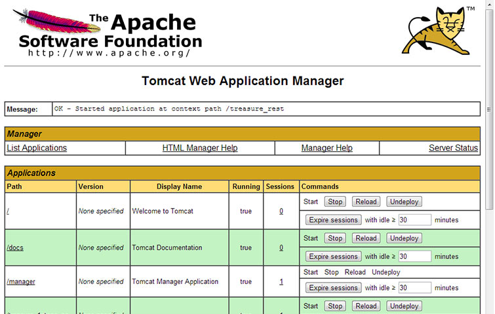495x314 pixels.
Task: Stop the /docs application
Action: pyautogui.click(x=335, y=238)
